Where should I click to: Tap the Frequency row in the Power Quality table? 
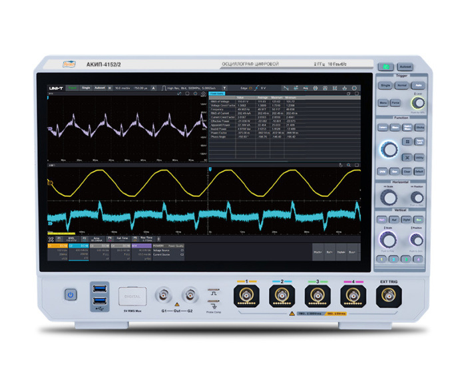click(x=285, y=109)
